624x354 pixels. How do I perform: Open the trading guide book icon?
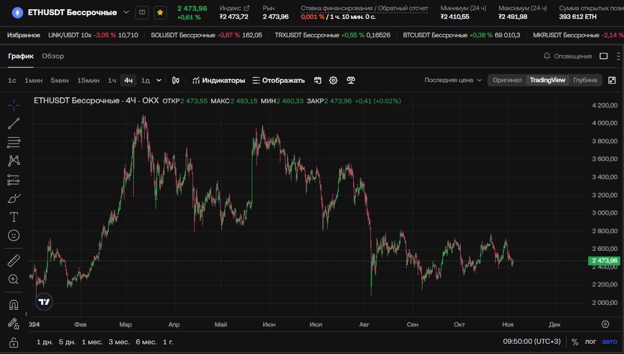click(x=142, y=12)
